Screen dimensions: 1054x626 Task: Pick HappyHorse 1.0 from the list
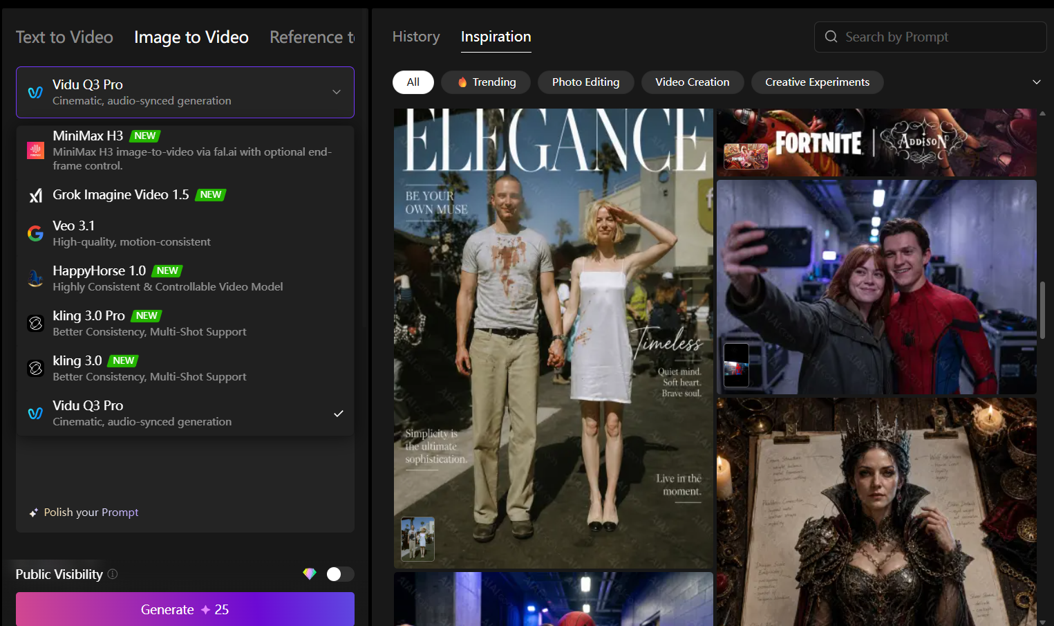(x=185, y=278)
